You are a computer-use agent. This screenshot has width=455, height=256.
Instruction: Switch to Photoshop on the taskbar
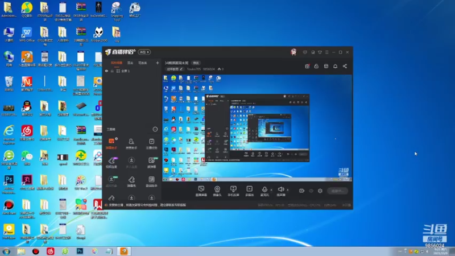point(80,251)
